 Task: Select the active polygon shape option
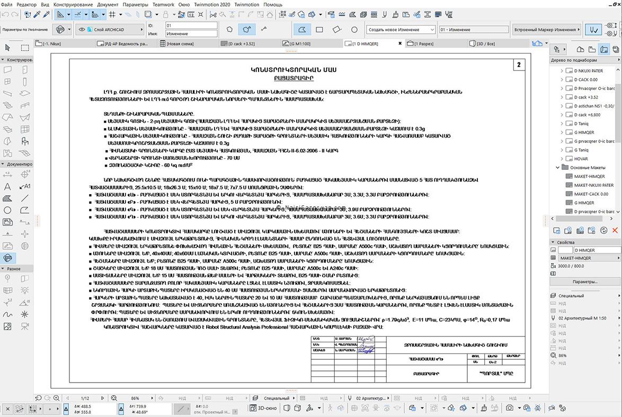(302, 30)
